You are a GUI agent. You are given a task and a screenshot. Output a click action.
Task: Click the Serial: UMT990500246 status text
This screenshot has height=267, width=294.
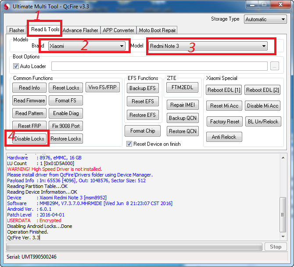32,257
